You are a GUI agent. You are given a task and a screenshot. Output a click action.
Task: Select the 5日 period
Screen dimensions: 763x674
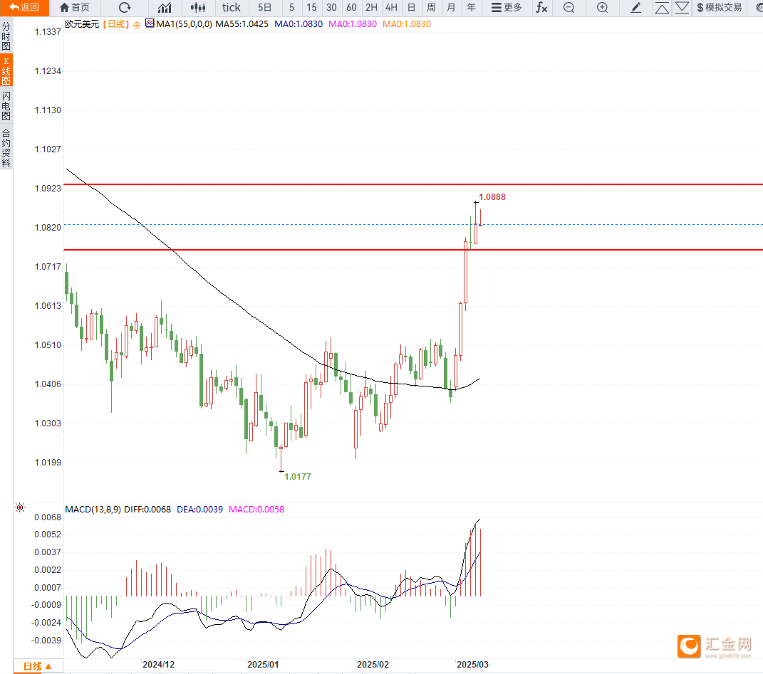click(265, 7)
